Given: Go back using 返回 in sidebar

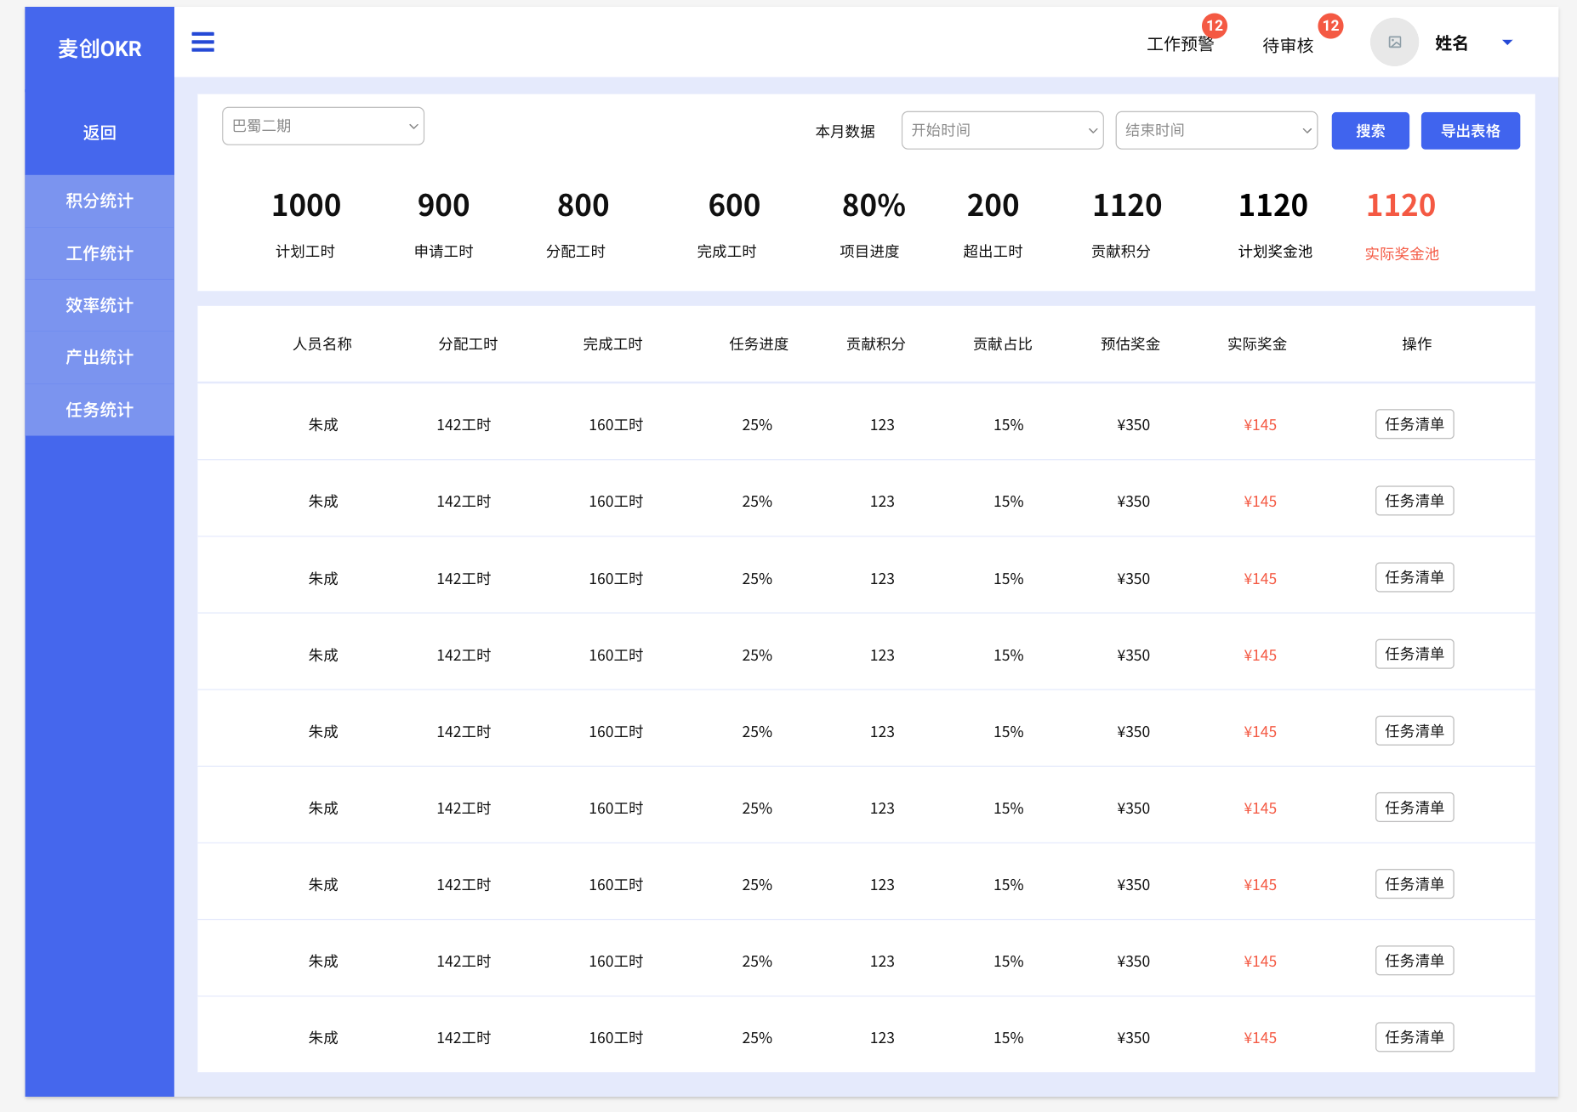Looking at the screenshot, I should click(x=100, y=133).
